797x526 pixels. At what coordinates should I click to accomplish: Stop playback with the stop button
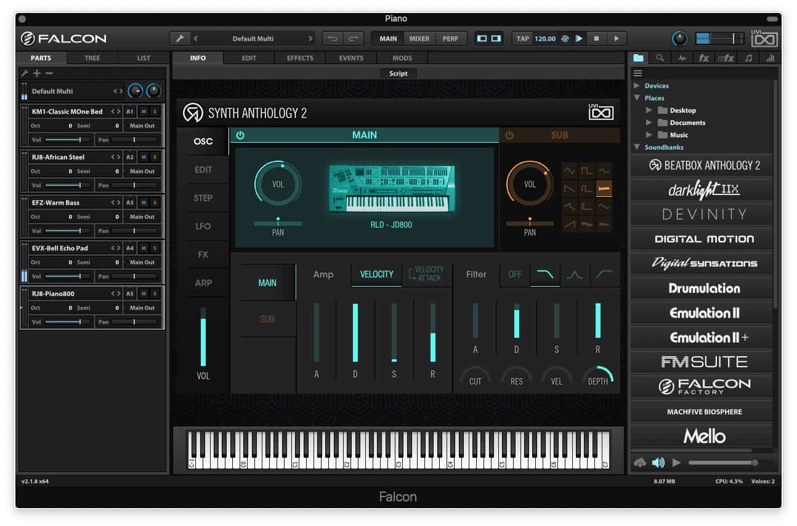(596, 38)
